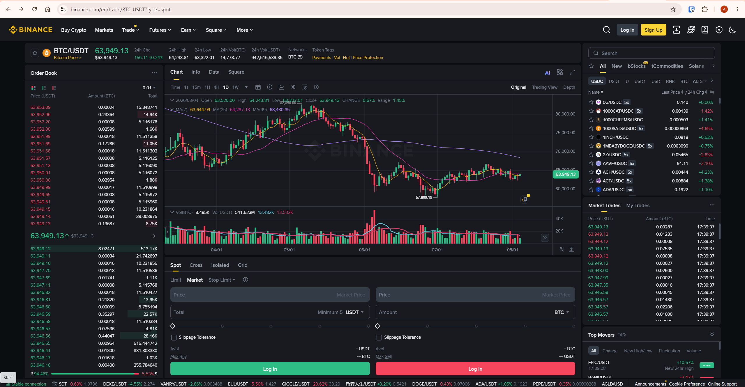Expand the Trade menu
The image size is (745, 387).
(130, 30)
